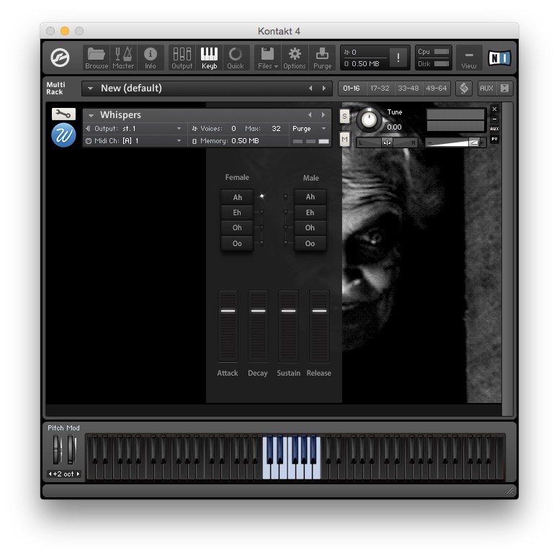Click the NI logo
Image resolution: width=559 pixels, height=557 pixels.
[x=499, y=58]
